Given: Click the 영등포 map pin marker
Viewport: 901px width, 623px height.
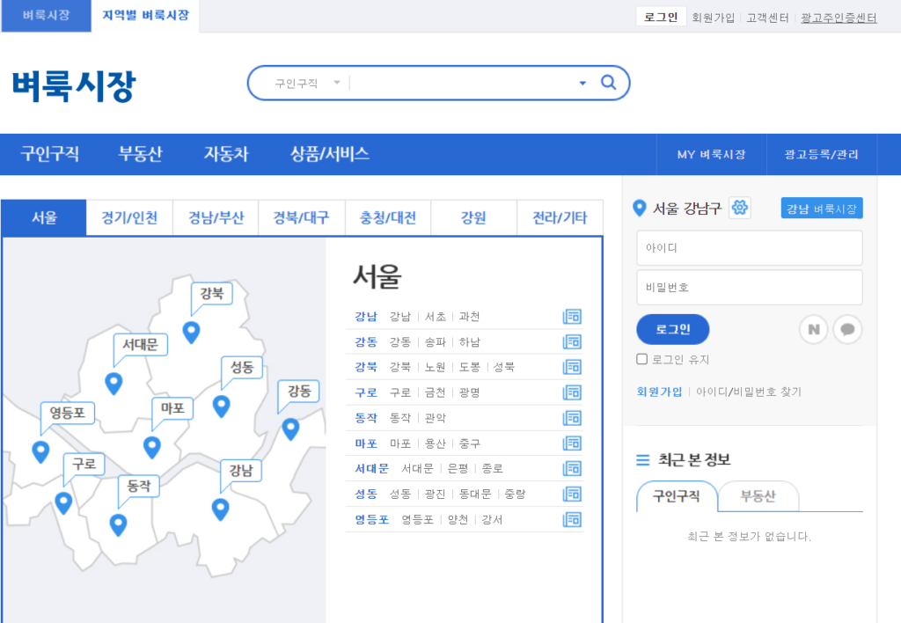Looking at the screenshot, I should (x=40, y=451).
